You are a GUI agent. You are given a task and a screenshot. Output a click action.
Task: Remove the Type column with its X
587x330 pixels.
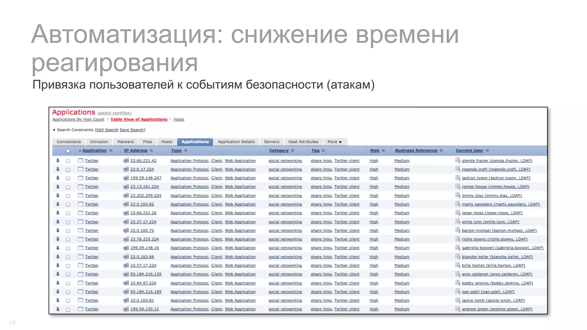click(x=186, y=150)
